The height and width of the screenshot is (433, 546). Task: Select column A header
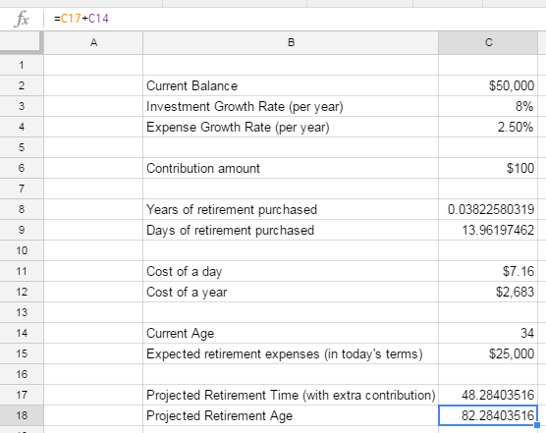click(93, 42)
